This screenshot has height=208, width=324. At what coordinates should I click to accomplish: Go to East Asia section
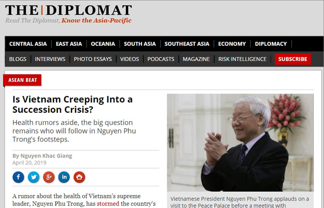pos(69,44)
